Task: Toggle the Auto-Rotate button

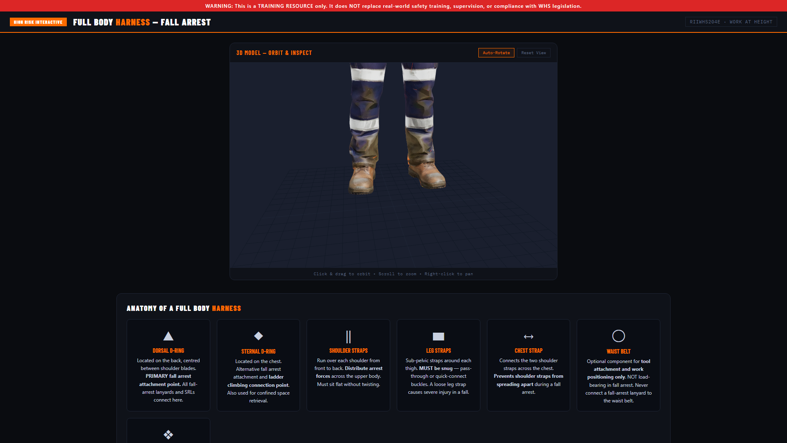Action: click(496, 53)
